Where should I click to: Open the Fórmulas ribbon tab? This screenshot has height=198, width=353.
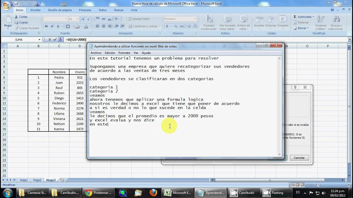pyautogui.click(x=85, y=10)
